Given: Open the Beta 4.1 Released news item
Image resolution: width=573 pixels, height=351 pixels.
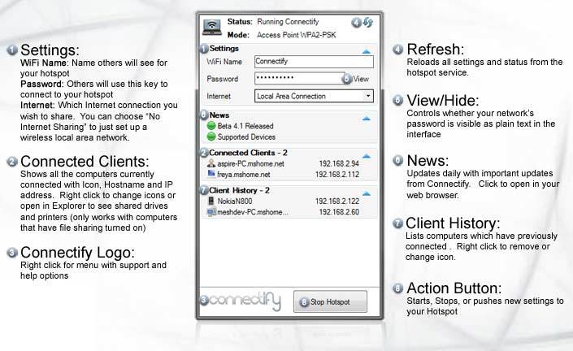Looking at the screenshot, I should (245, 126).
